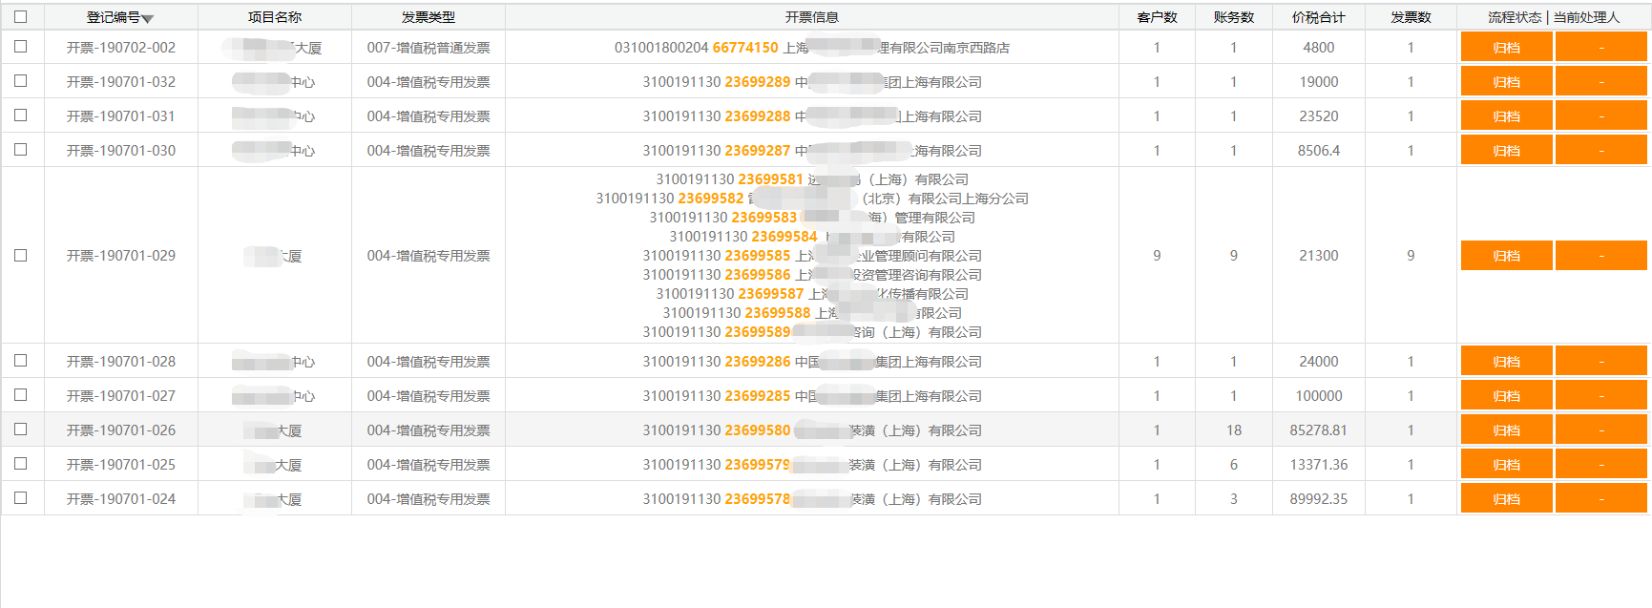Open invoice number 23699580
This screenshot has width=1652, height=608.
[758, 430]
